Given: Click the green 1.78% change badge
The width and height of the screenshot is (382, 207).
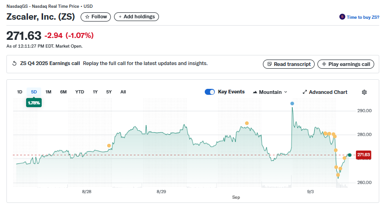Looking at the screenshot, I should click(x=34, y=103).
